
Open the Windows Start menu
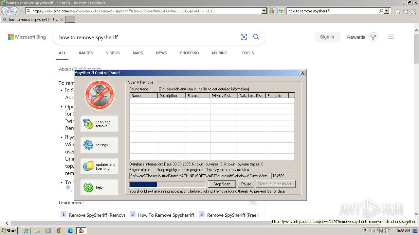coord(9,231)
